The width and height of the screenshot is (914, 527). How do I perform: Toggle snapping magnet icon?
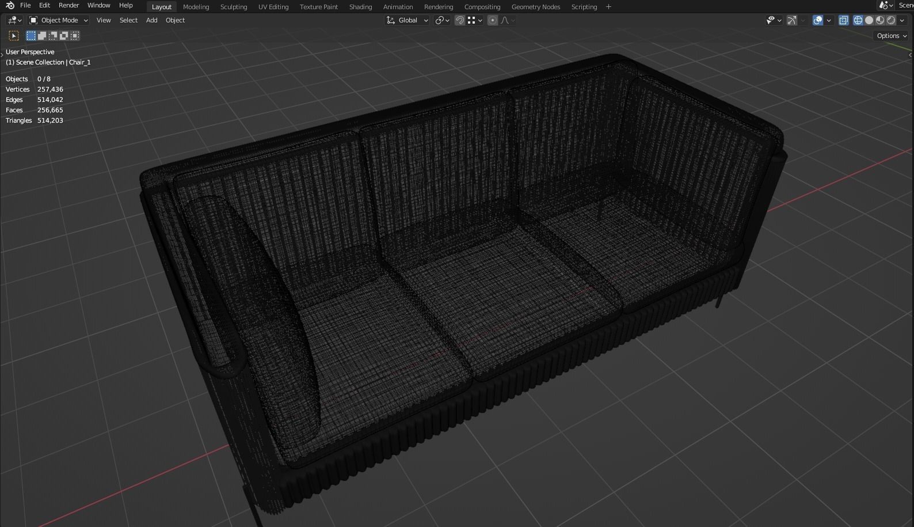tap(460, 20)
